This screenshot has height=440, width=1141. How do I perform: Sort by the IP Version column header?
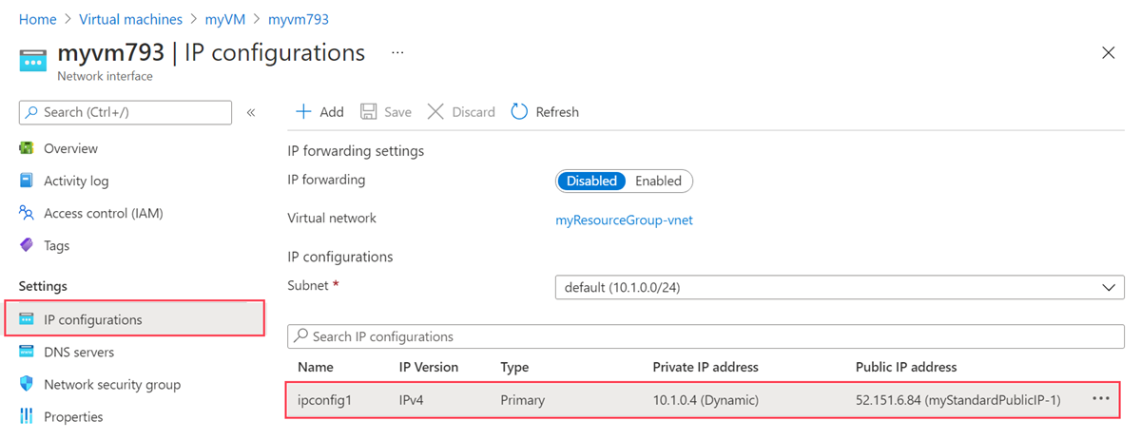429,367
